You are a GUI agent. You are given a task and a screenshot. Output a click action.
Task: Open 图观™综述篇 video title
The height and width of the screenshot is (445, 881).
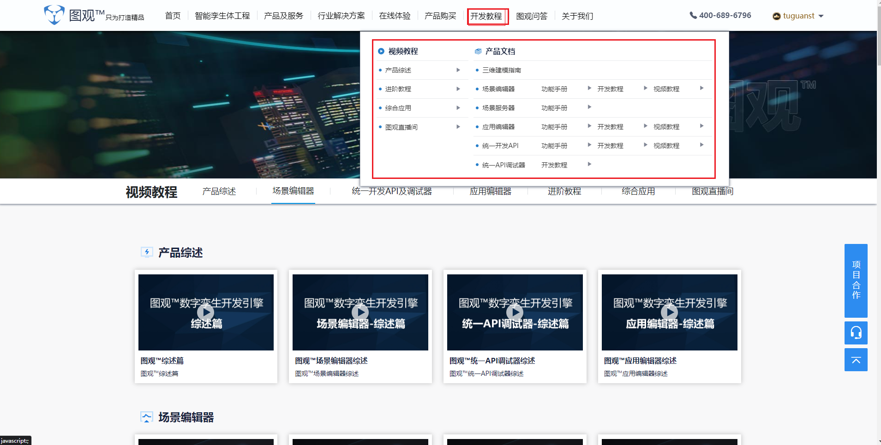pyautogui.click(x=162, y=361)
